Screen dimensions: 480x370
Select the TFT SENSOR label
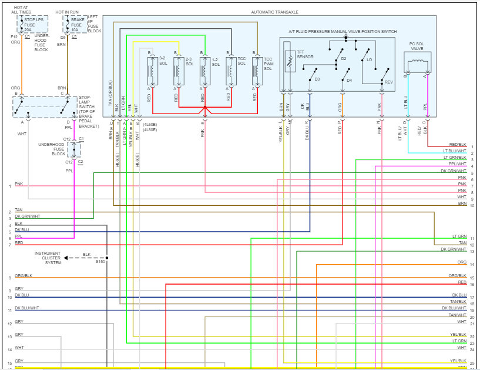pyautogui.click(x=305, y=55)
